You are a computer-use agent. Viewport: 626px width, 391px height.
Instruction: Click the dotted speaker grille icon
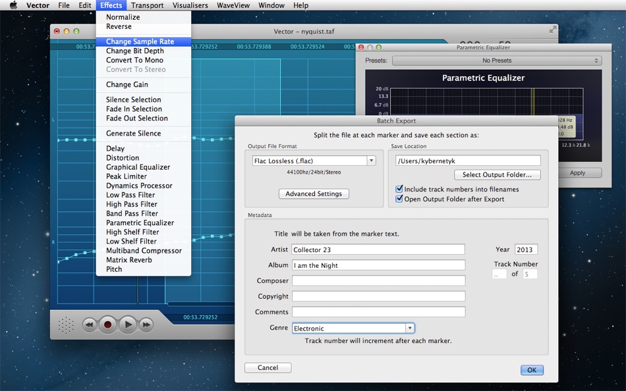(66, 325)
